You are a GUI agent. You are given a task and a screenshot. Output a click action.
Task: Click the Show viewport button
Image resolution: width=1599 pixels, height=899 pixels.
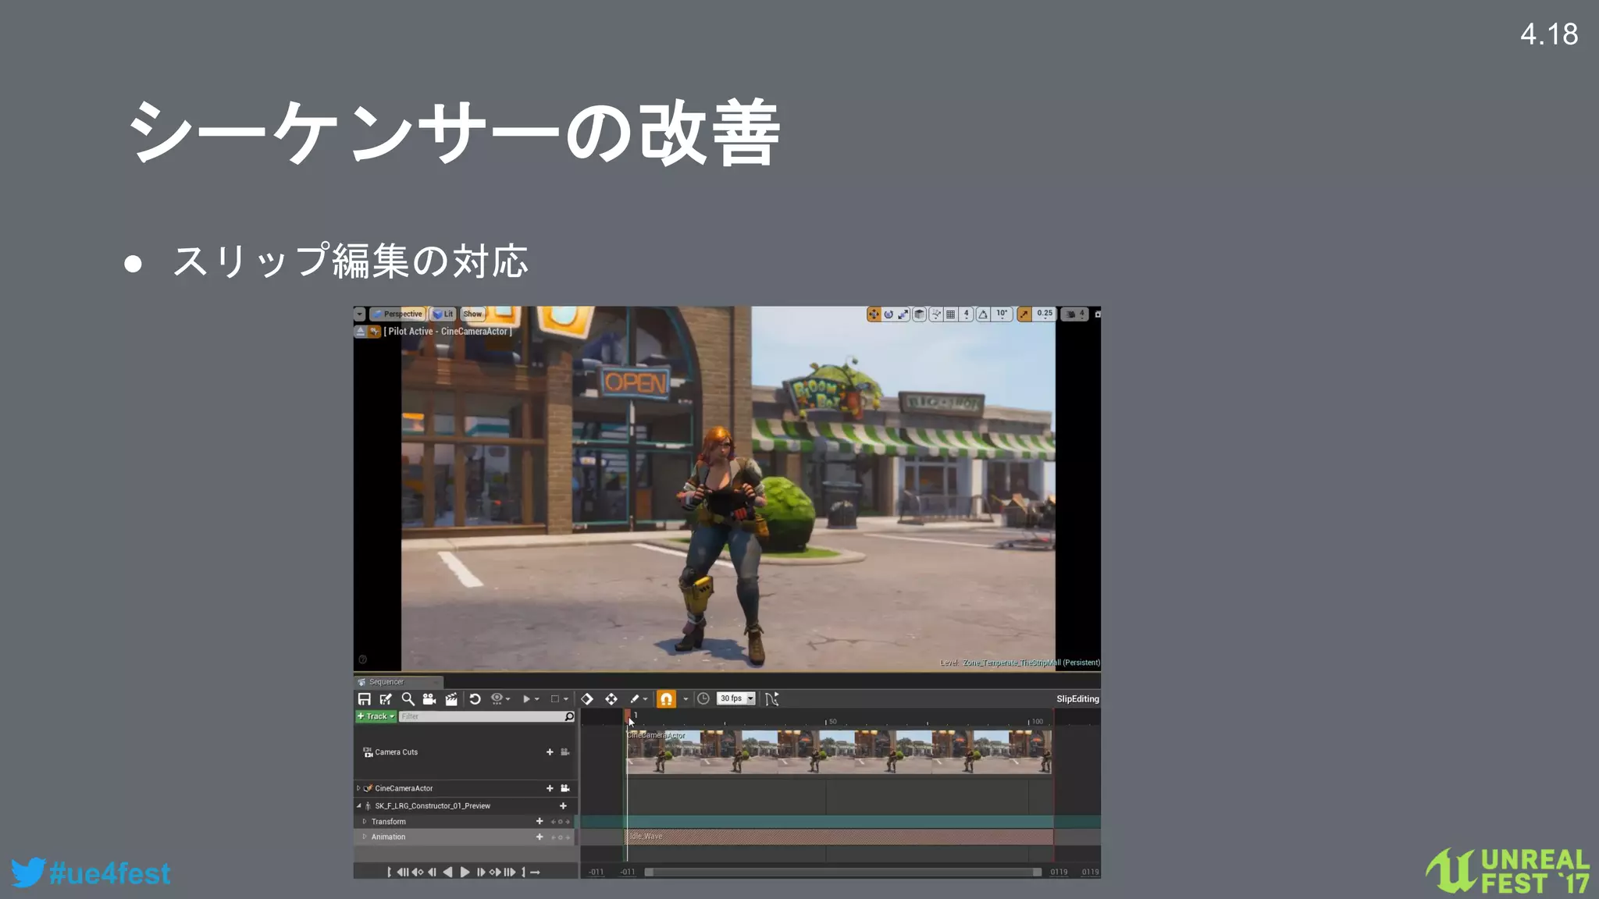point(472,314)
